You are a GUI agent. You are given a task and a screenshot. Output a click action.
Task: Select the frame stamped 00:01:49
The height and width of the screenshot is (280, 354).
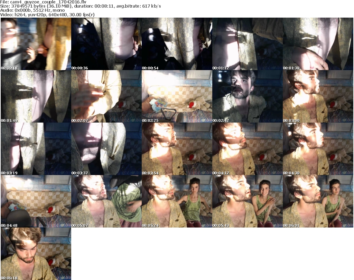pyautogui.click(x=36, y=96)
